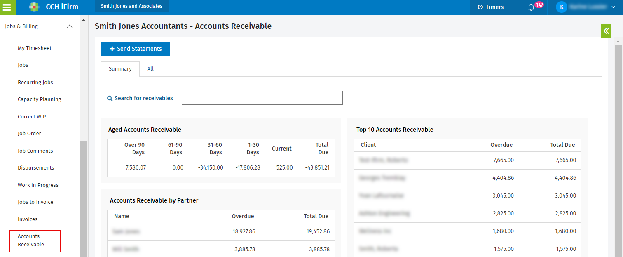This screenshot has height=257, width=623.
Task: Select the Summary tab
Action: (x=120, y=69)
